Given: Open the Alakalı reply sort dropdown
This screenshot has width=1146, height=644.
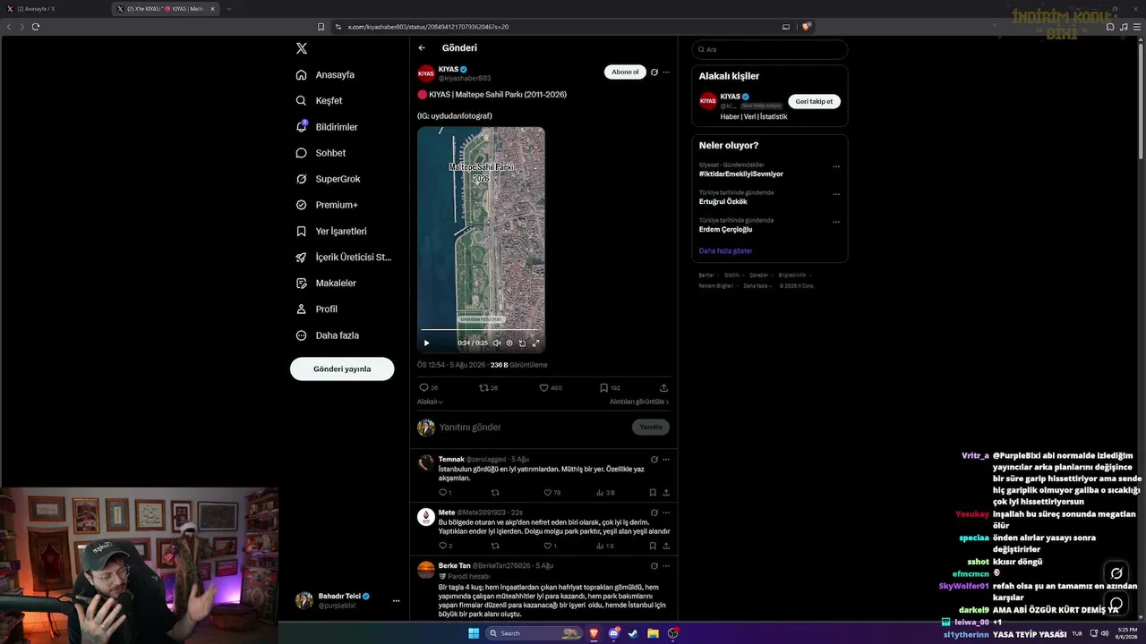Looking at the screenshot, I should (430, 402).
